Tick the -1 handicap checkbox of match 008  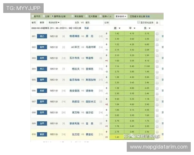pos(157,116)
